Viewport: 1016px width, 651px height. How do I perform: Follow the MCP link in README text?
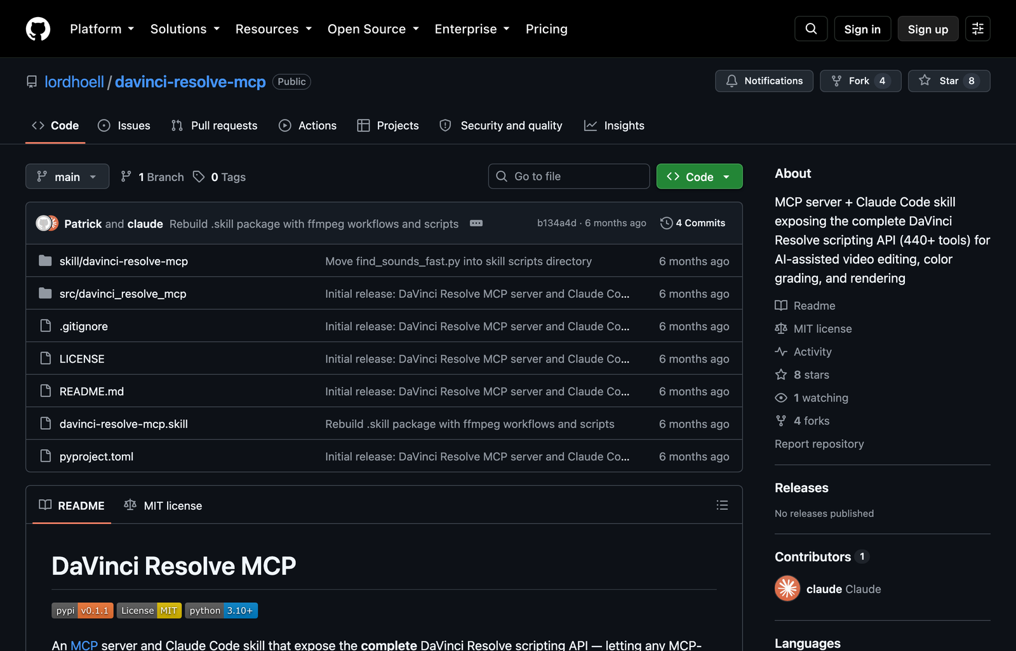84,645
